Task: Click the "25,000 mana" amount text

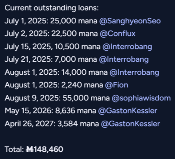Action: [x=73, y=21]
